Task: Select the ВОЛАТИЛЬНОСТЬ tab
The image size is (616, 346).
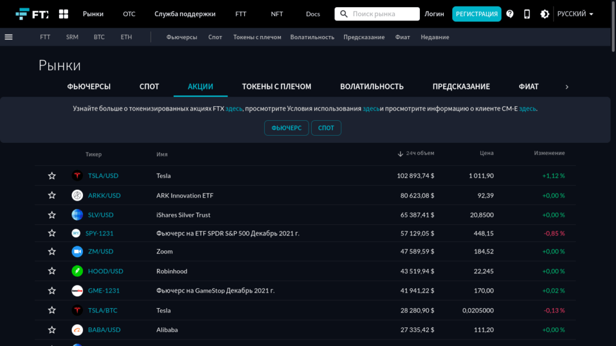Action: point(372,86)
